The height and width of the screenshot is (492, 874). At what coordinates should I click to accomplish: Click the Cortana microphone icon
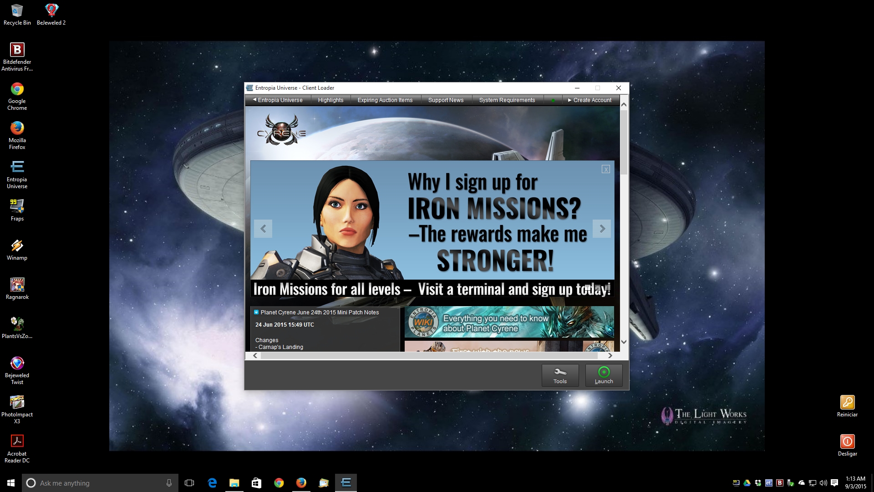pos(169,483)
